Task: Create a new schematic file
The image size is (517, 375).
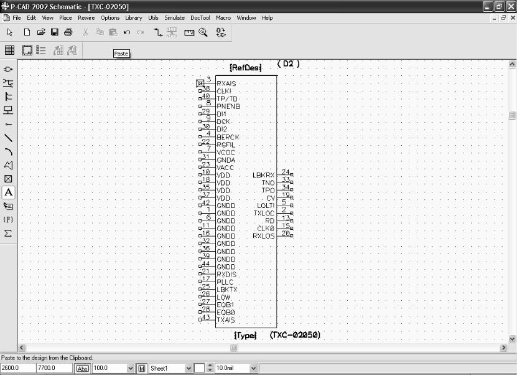Action: [x=27, y=32]
